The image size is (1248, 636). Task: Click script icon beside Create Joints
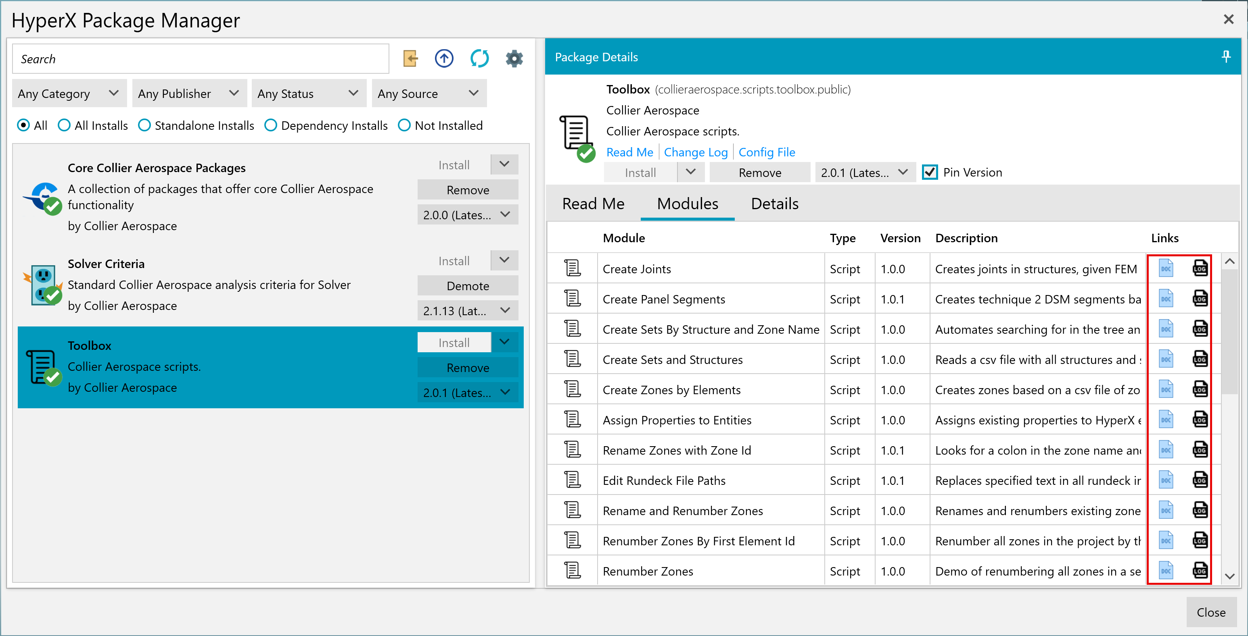tap(572, 269)
